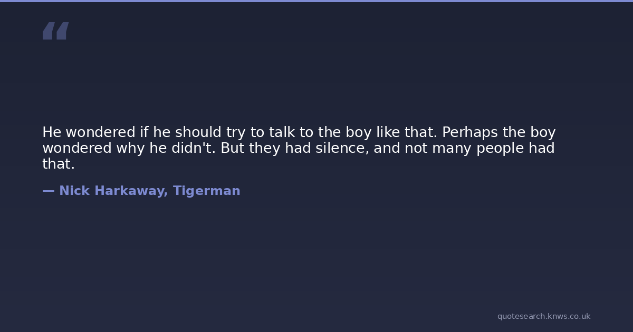Click the final word "that." on the last line

59,164
